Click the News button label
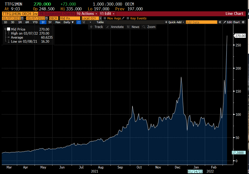This screenshot has width=249, height=174. (x=135, y=27)
